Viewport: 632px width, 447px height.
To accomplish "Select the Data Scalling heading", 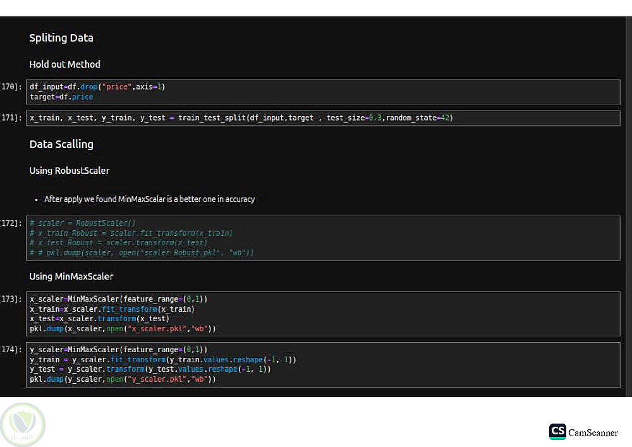I will pos(61,144).
